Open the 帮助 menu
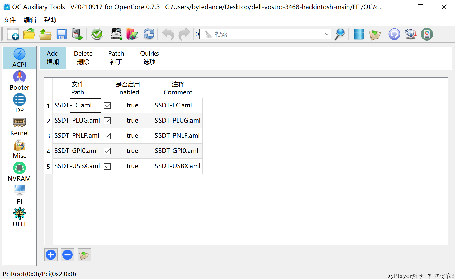This screenshot has width=455, height=279. coord(50,20)
